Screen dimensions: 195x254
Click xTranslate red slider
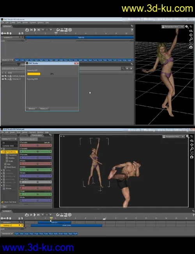(35, 145)
